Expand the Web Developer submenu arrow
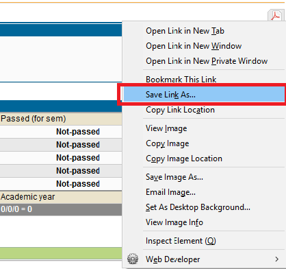Image resolution: width=286 pixels, height=269 pixels. (277, 259)
